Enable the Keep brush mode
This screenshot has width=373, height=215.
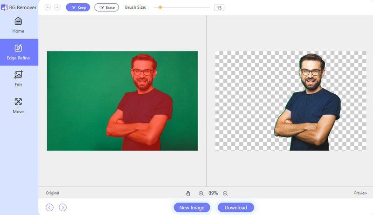click(x=78, y=8)
